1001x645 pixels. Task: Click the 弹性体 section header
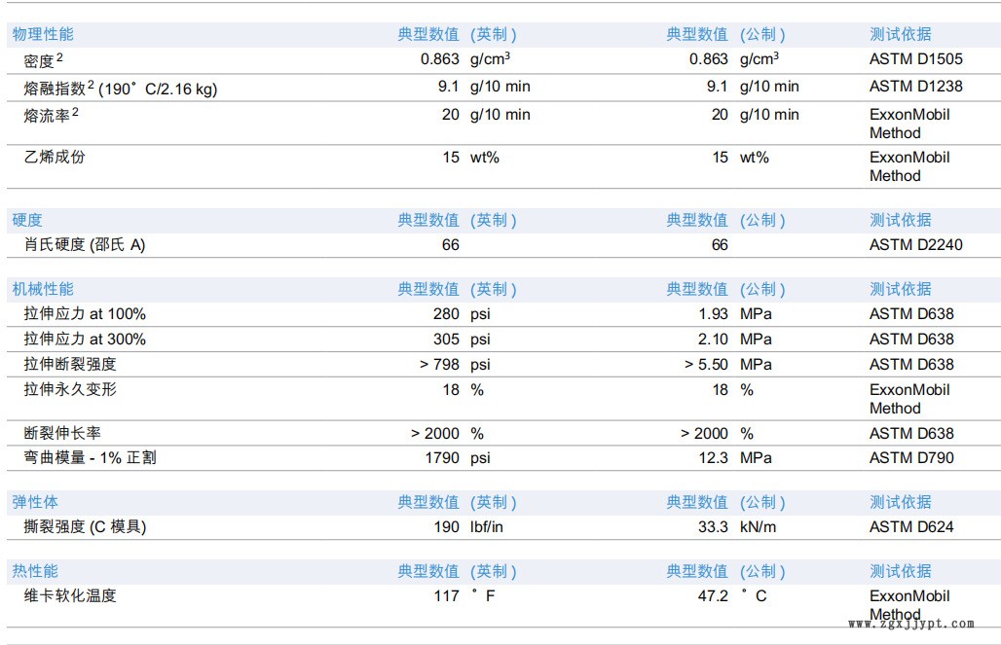point(35,502)
